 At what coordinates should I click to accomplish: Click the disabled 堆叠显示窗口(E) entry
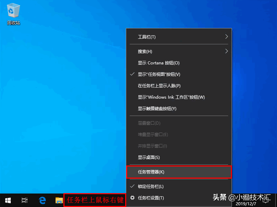click(x=179, y=135)
